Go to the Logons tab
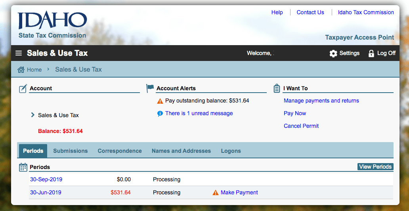Image resolution: width=409 pixels, height=211 pixels. point(231,151)
